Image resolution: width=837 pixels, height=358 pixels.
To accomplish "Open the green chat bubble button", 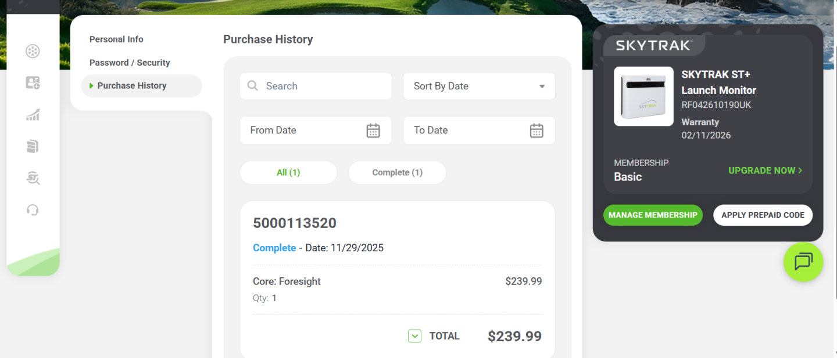I will point(803,262).
